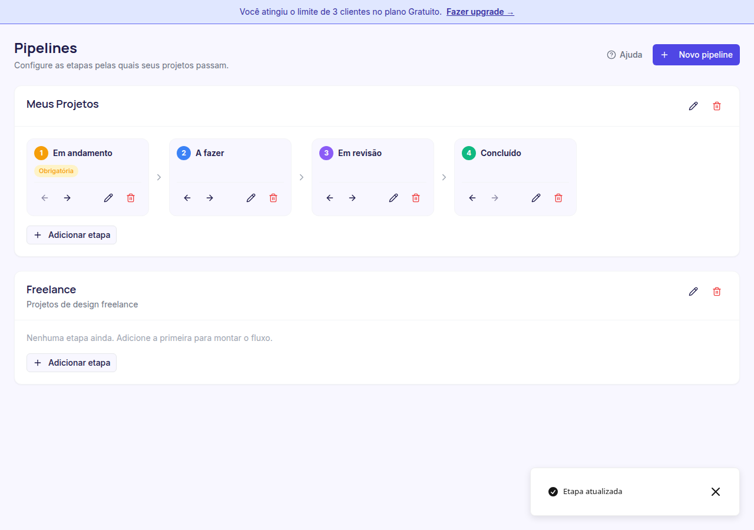Move A fazer stage left
The image size is (754, 530).
(187, 198)
